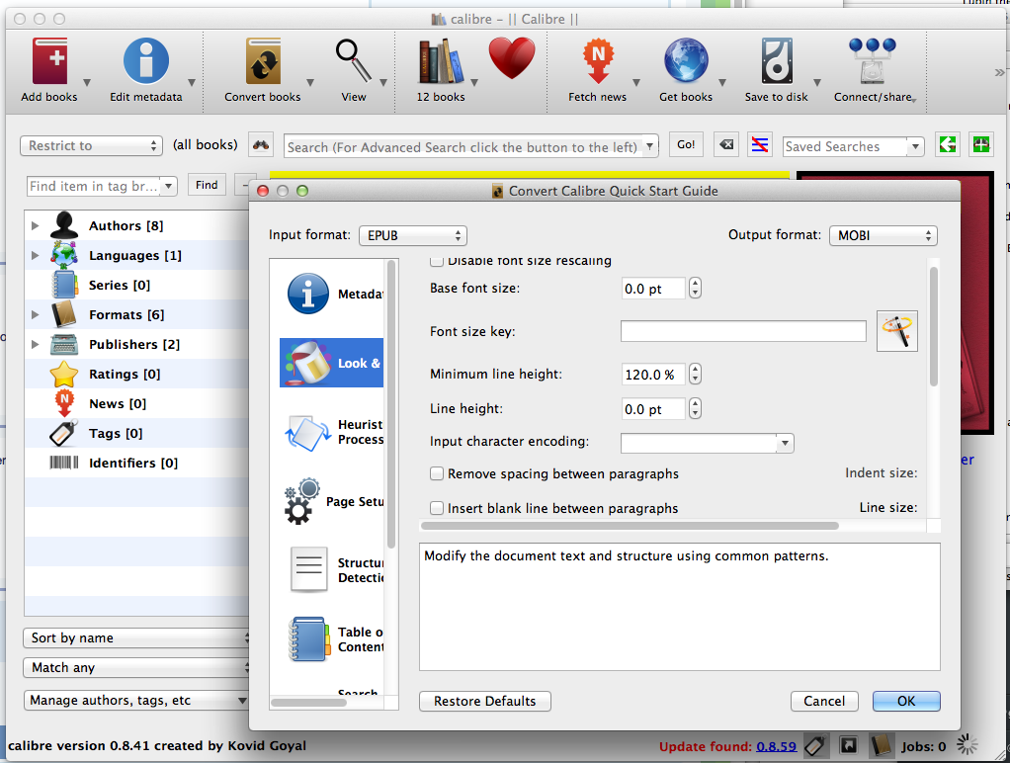1010x763 pixels.
Task: Open the Sort by name dropdown
Action: [x=136, y=638]
